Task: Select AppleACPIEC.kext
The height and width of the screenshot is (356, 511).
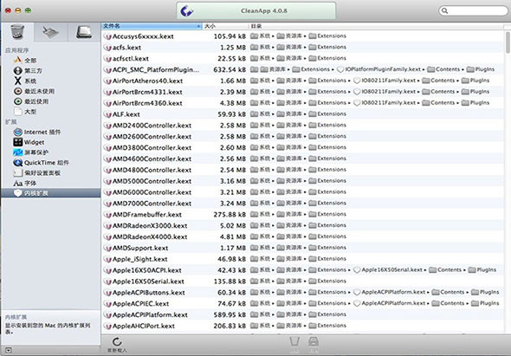Action: (140, 303)
